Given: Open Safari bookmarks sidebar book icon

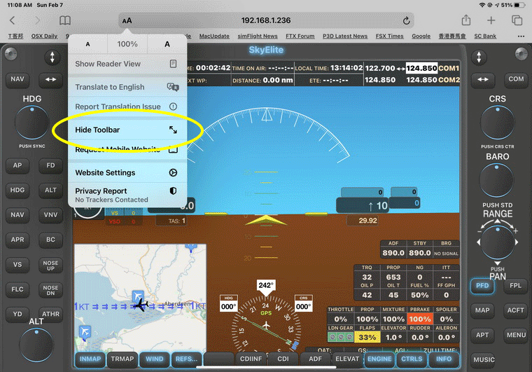Looking at the screenshot, I should pyautogui.click(x=65, y=21).
